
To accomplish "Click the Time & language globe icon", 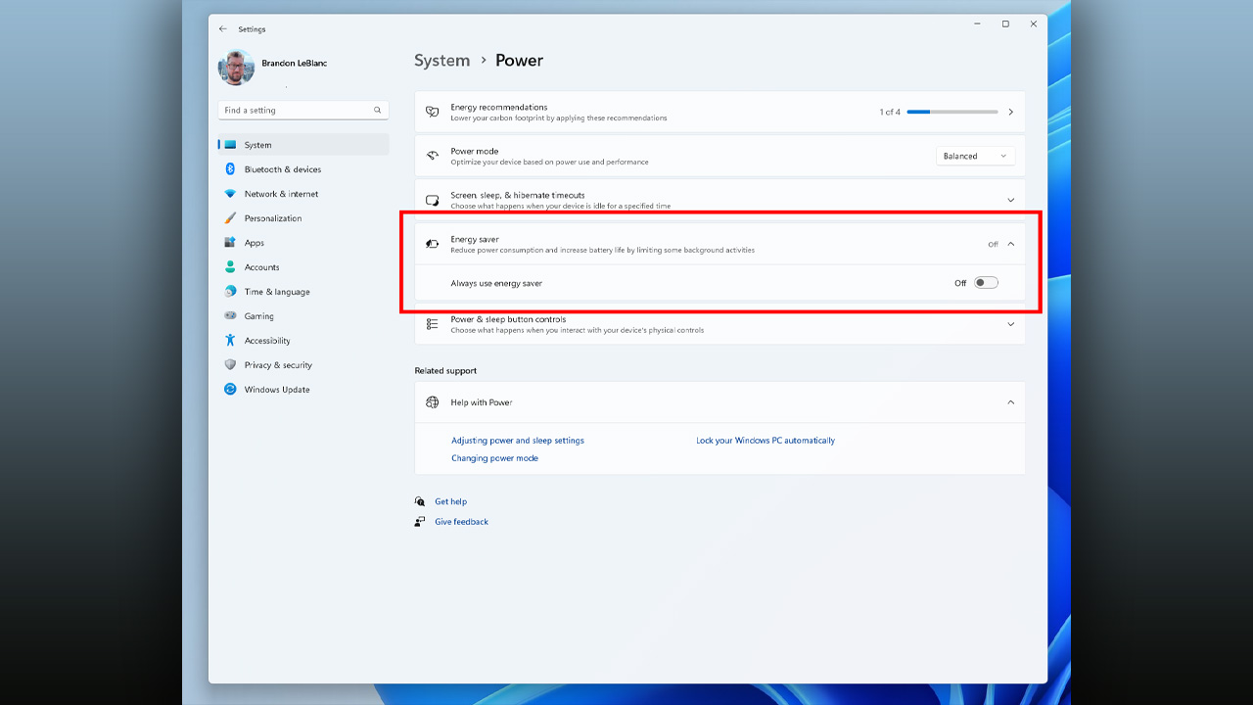I will pos(230,292).
